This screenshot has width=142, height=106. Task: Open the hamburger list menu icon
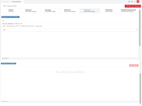[x=132, y=2]
